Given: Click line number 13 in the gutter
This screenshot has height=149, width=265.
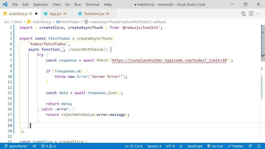Looking at the screenshot, I should pos(10,93).
